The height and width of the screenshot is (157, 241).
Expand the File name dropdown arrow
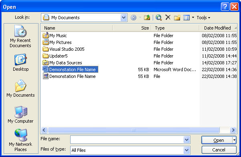[x=186, y=139]
